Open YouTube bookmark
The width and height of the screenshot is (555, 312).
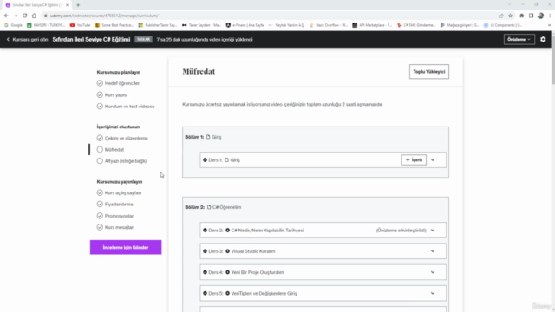(81, 25)
